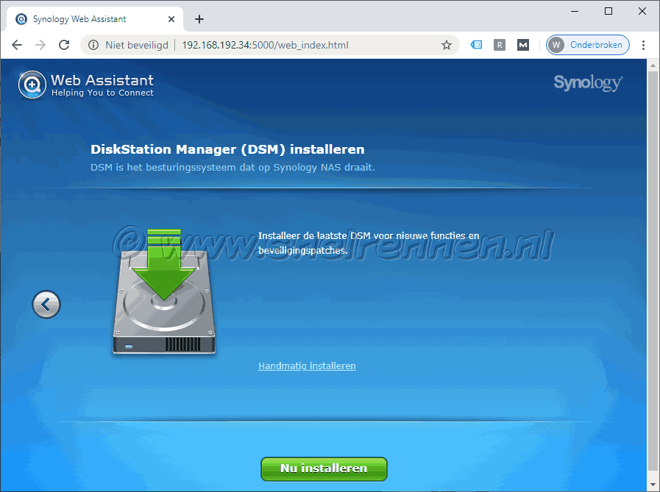Click the Installeer de laatste DSM text

point(369,243)
